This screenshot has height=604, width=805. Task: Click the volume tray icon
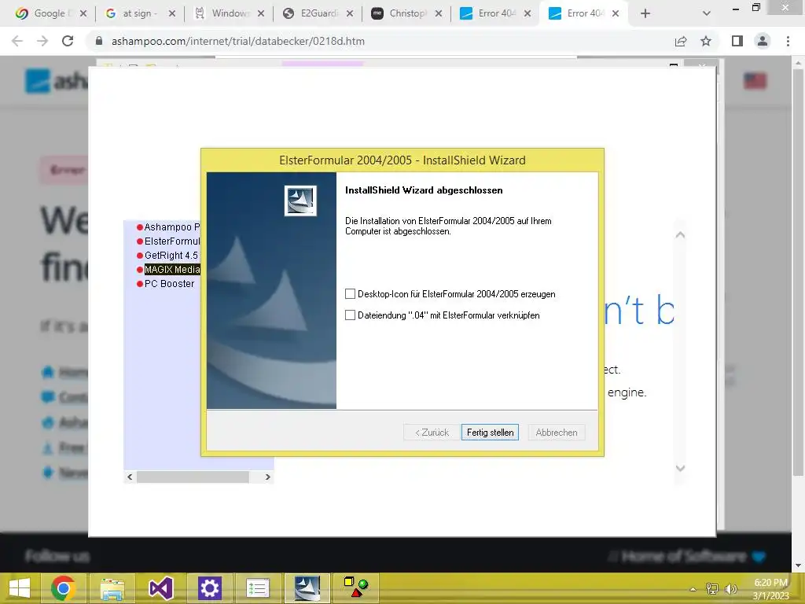[x=730, y=589]
